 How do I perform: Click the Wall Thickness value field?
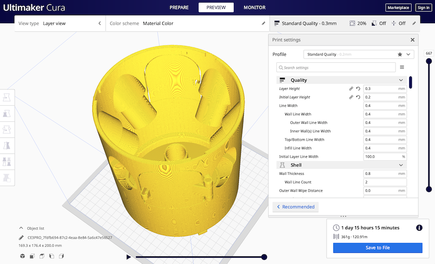coord(385,173)
